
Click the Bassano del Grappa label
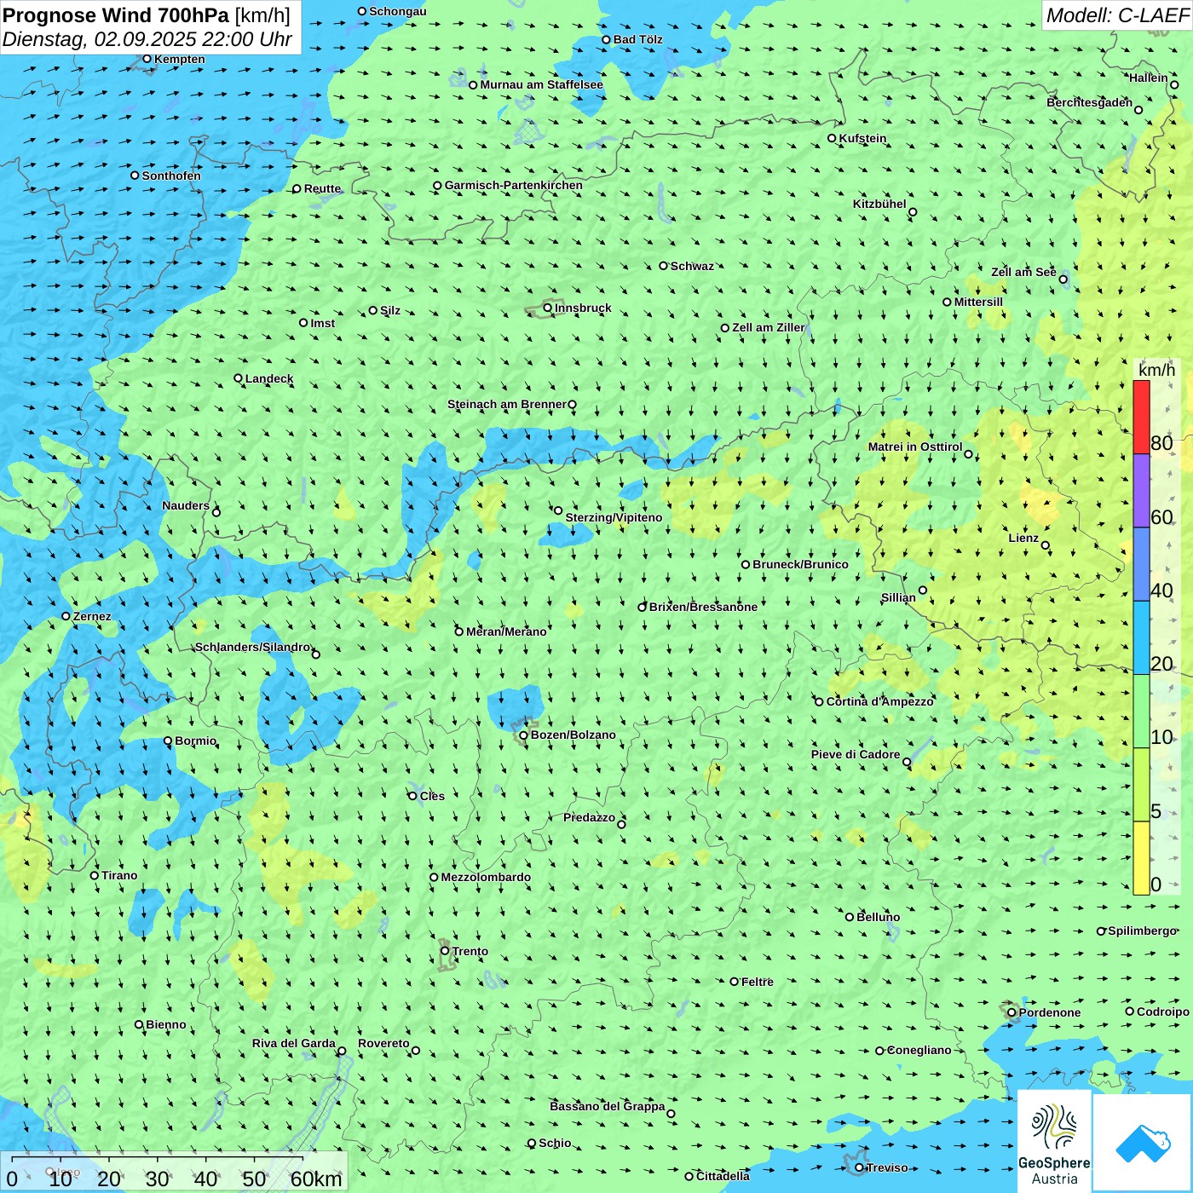click(x=607, y=1106)
